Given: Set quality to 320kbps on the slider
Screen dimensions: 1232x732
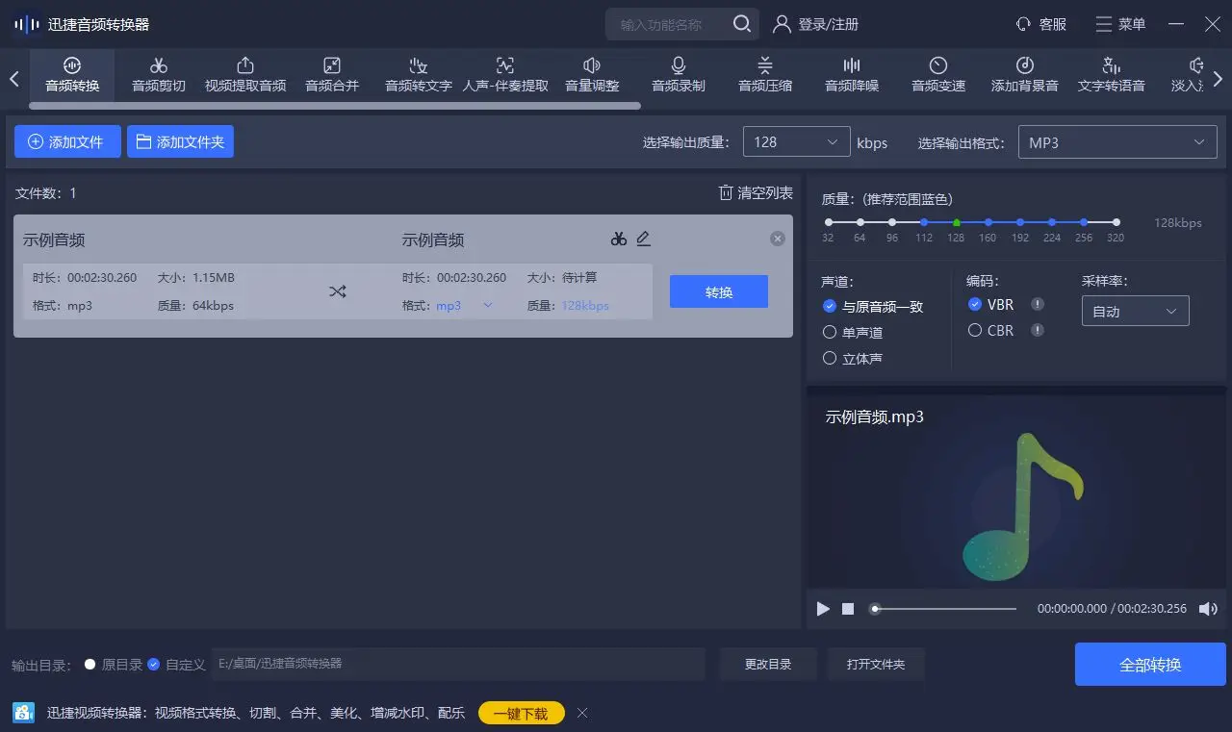Looking at the screenshot, I should pos(1116,220).
